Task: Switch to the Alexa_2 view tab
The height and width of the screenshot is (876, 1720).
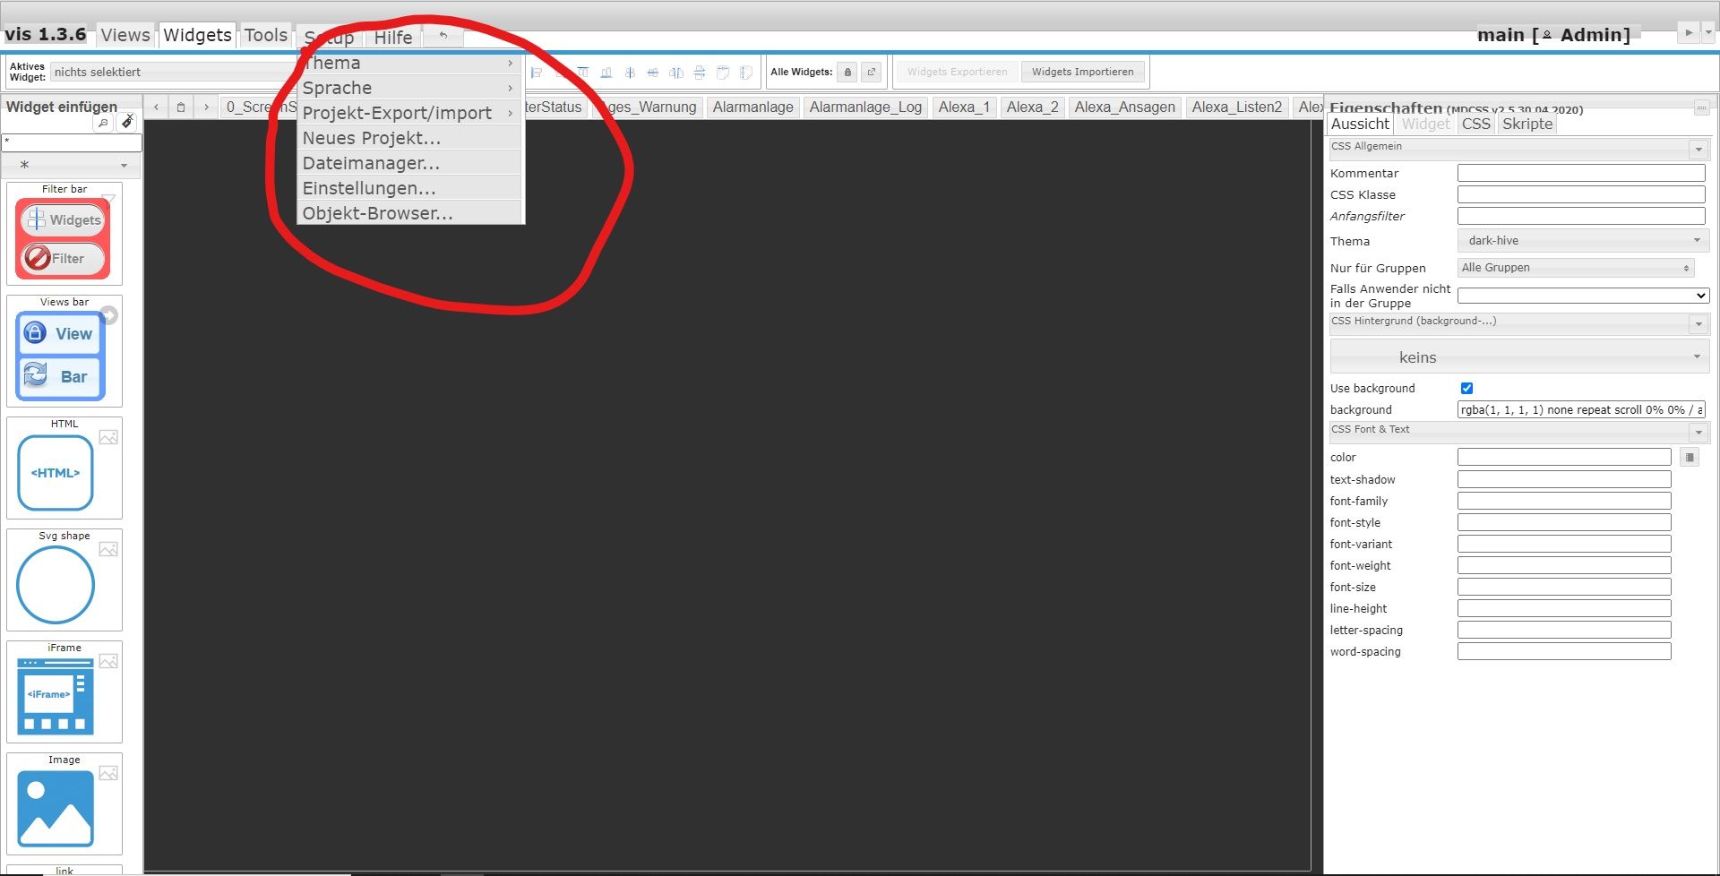Action: coord(1032,107)
